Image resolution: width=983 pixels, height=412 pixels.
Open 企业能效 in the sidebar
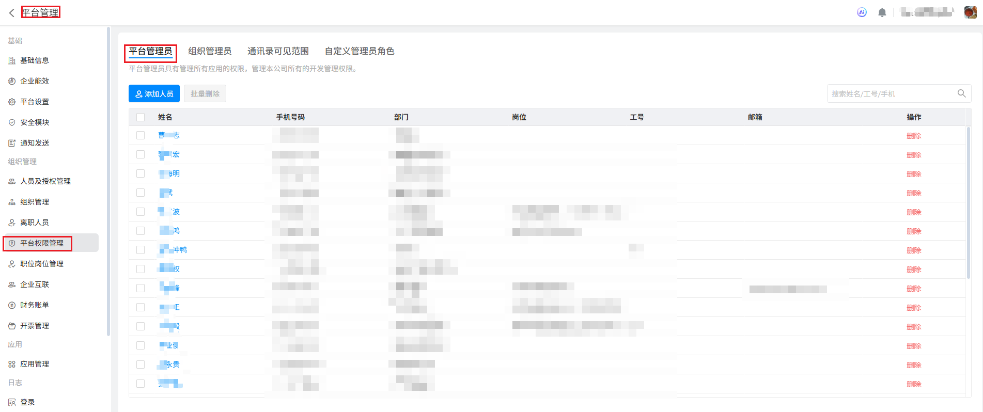35,81
